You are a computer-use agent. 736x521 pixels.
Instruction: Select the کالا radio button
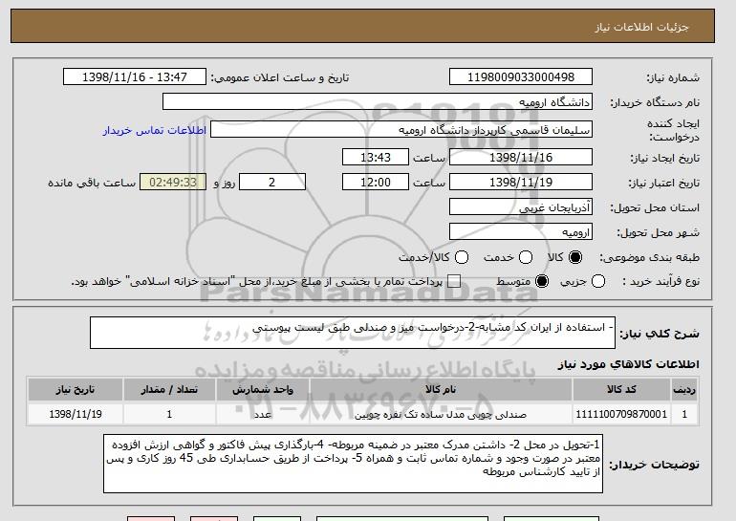575,257
